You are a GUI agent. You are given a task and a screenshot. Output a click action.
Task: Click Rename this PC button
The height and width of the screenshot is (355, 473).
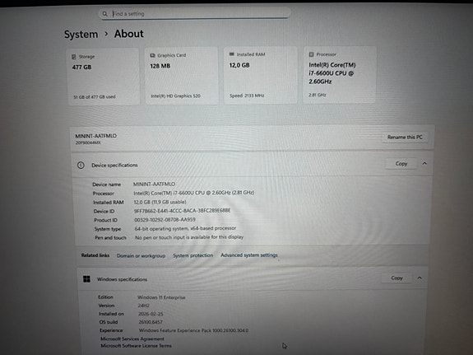point(405,138)
